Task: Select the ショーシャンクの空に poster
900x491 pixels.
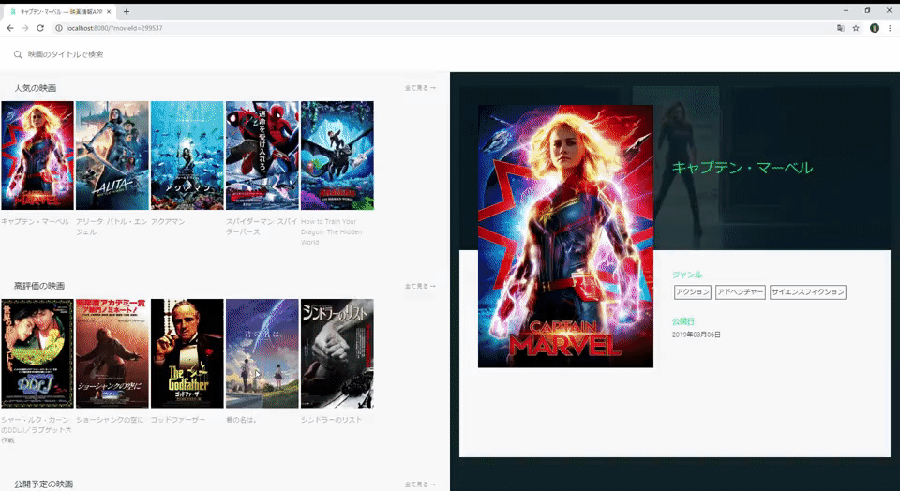Action: (x=112, y=353)
